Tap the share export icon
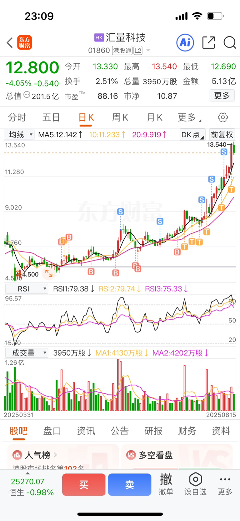This screenshot has width=240, height=521. 208,43
